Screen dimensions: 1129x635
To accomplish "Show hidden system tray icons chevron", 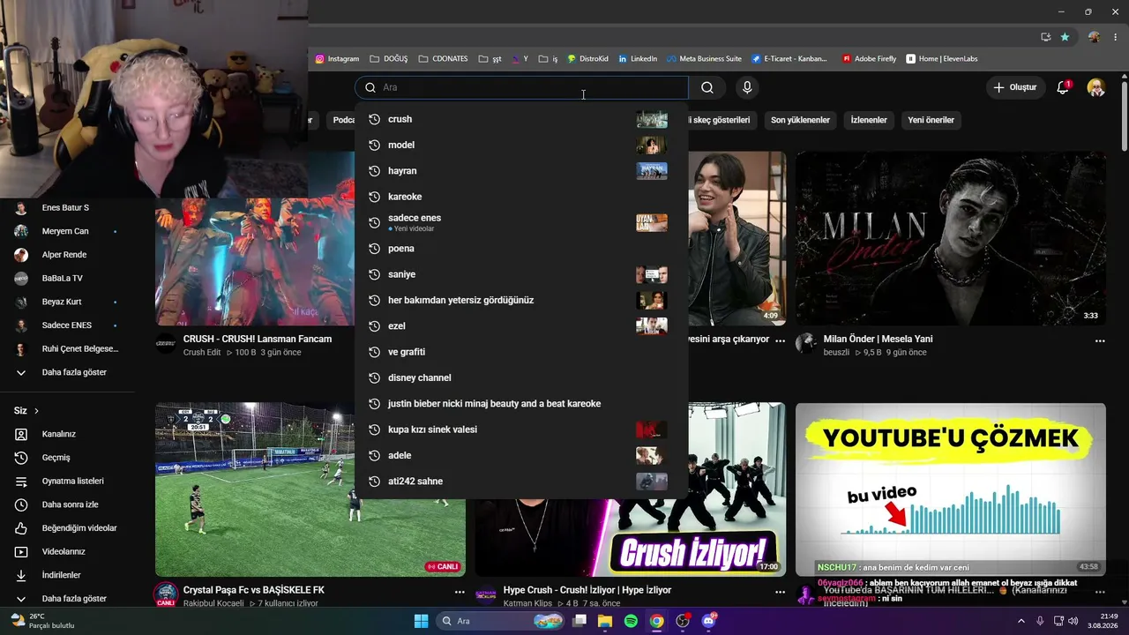I will point(1021,621).
